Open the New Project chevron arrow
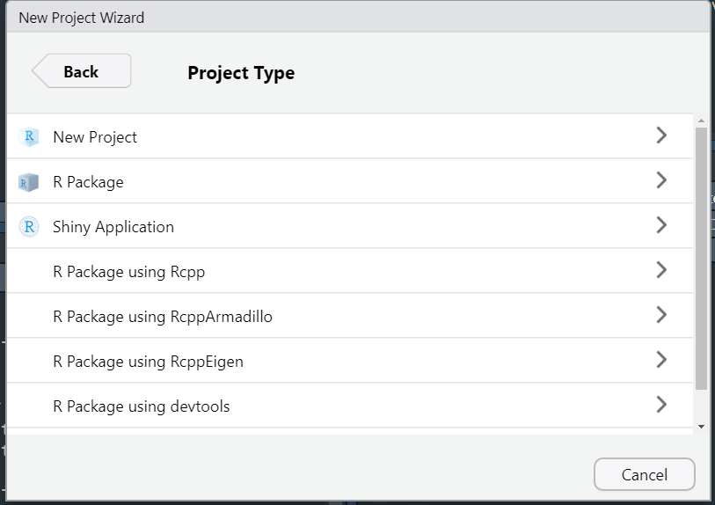The image size is (715, 505). 661,135
